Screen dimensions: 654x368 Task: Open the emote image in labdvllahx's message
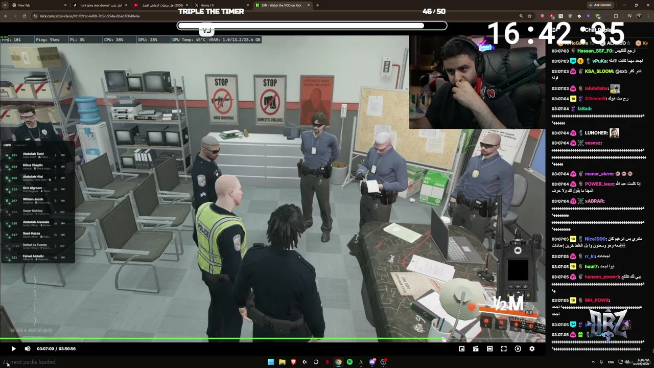[615, 88]
